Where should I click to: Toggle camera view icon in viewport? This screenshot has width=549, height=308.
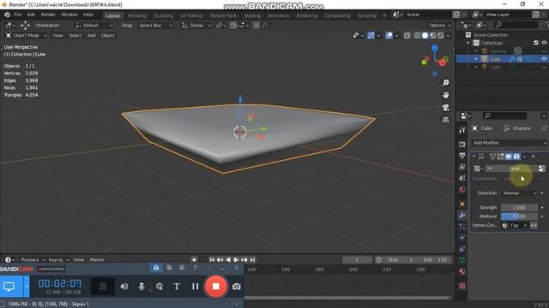445,107
